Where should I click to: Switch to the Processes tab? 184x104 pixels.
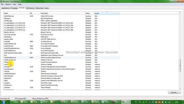coord(14,8)
